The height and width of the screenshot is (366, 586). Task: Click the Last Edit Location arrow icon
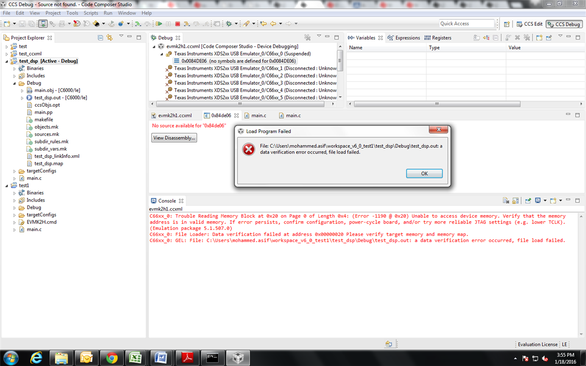pos(263,23)
